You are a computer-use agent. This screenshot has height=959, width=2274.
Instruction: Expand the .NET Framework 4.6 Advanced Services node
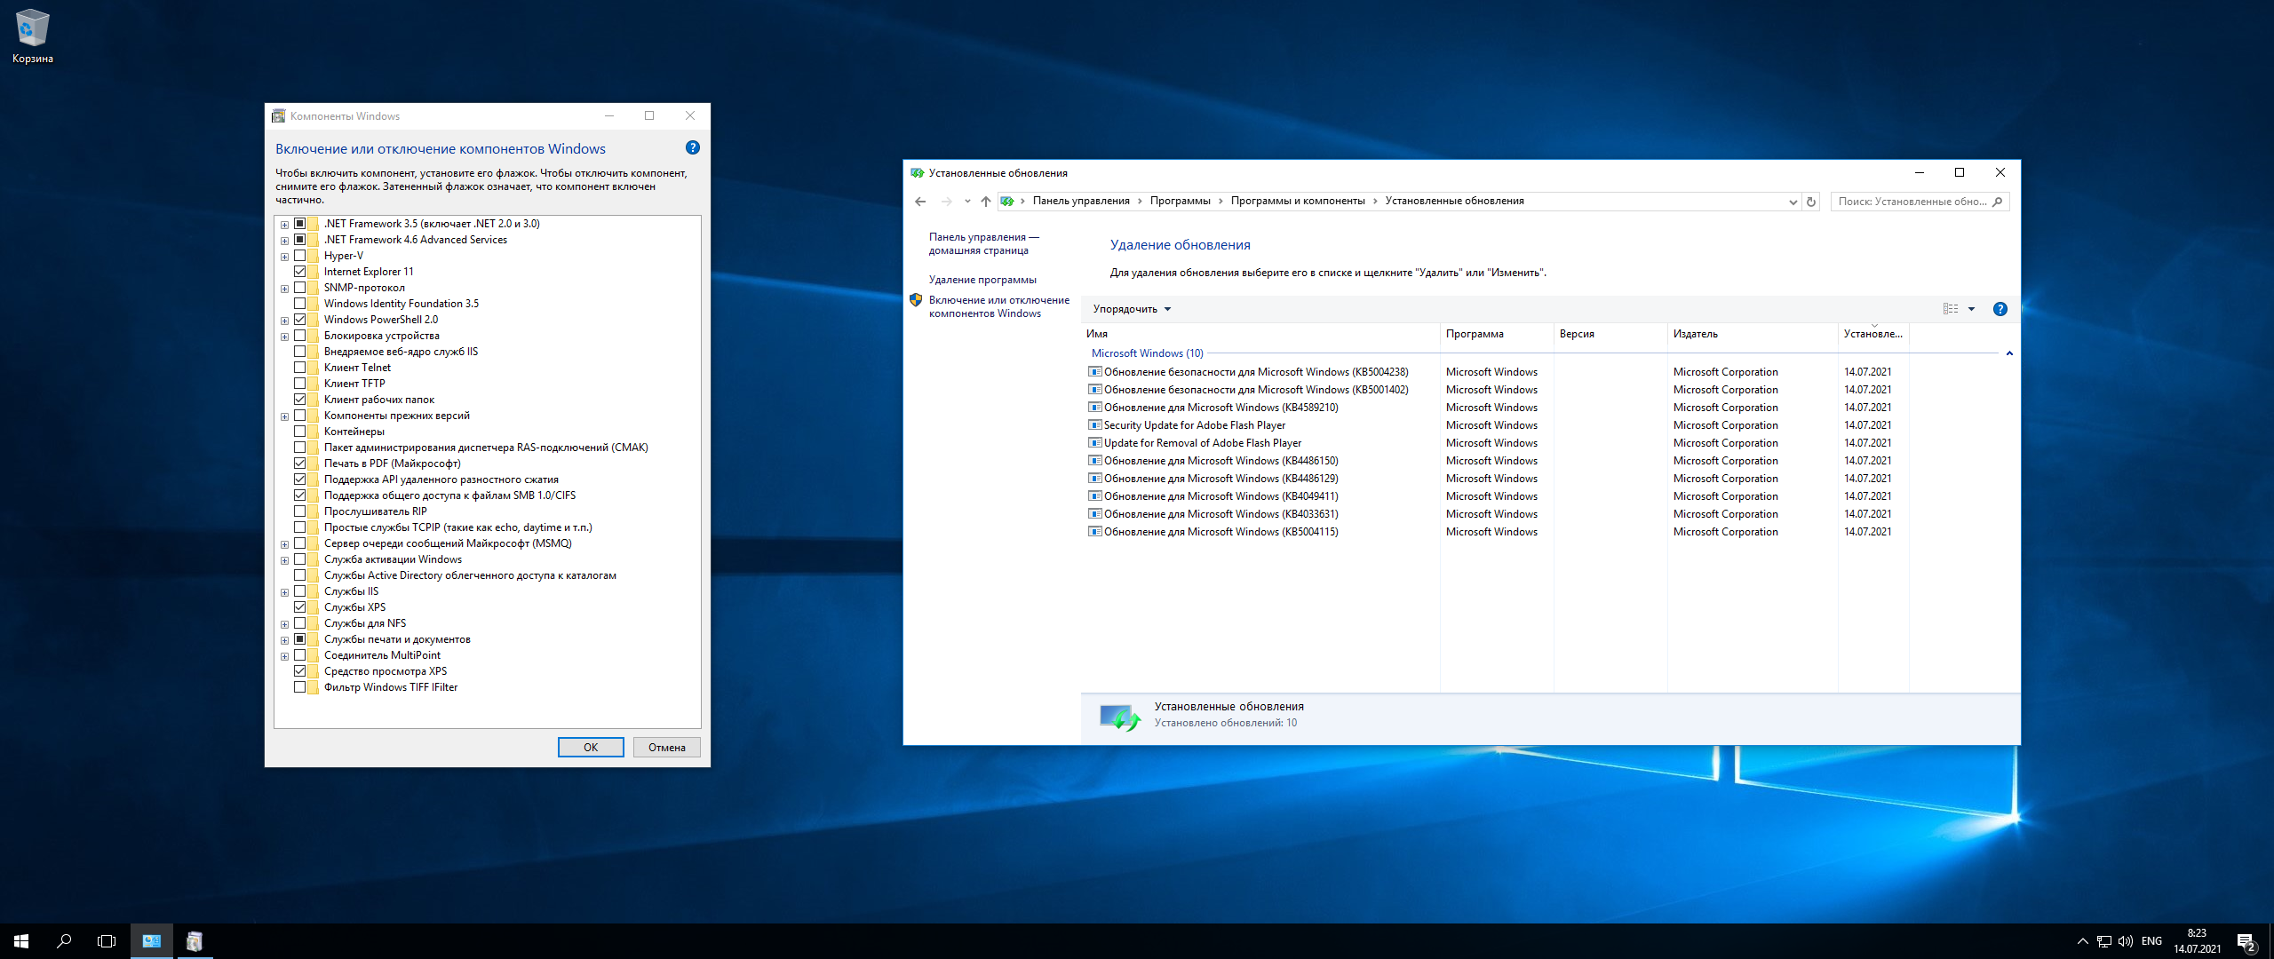[x=284, y=241]
